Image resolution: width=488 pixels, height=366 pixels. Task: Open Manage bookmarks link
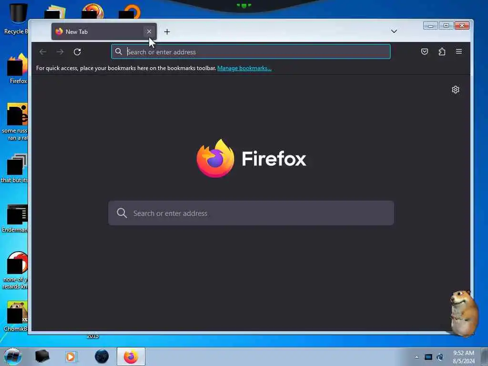pyautogui.click(x=244, y=68)
